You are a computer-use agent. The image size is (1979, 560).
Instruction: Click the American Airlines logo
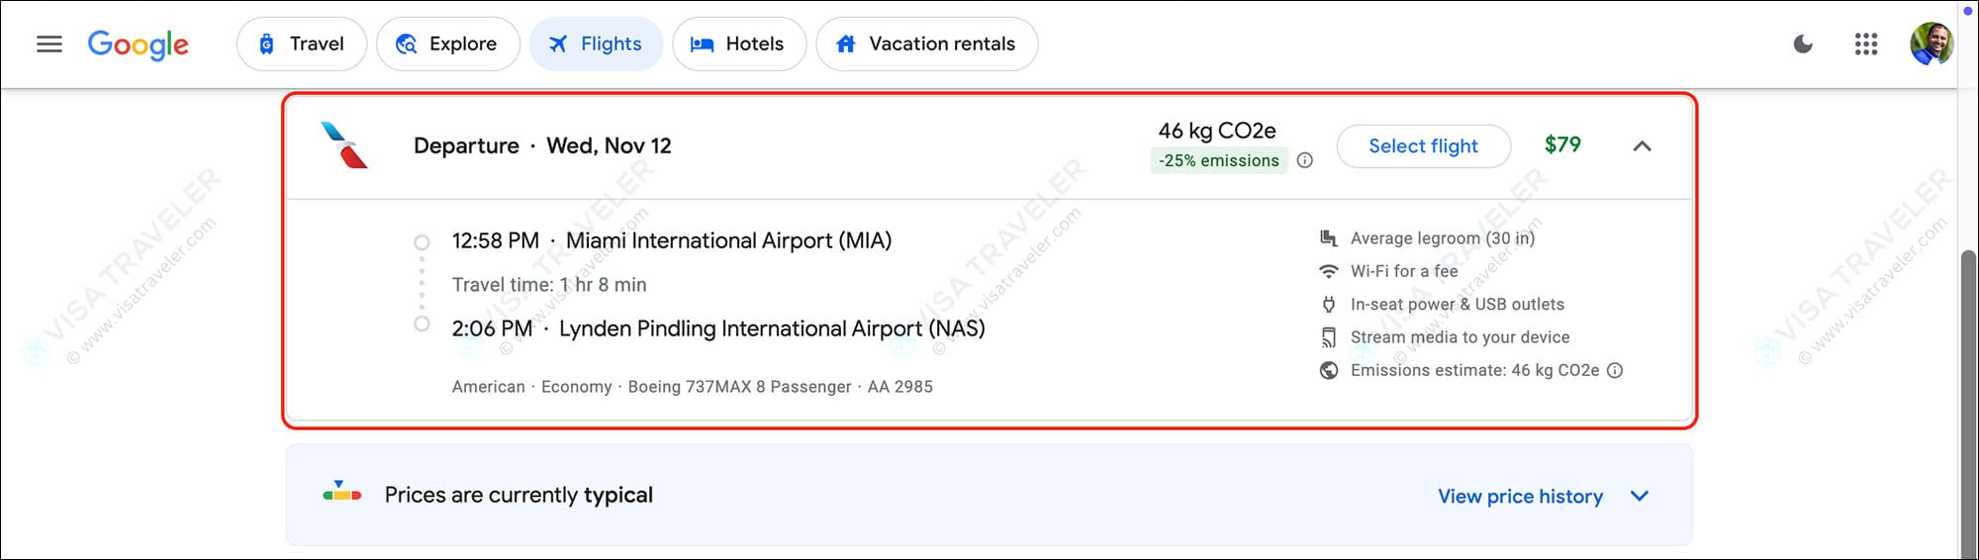point(344,145)
